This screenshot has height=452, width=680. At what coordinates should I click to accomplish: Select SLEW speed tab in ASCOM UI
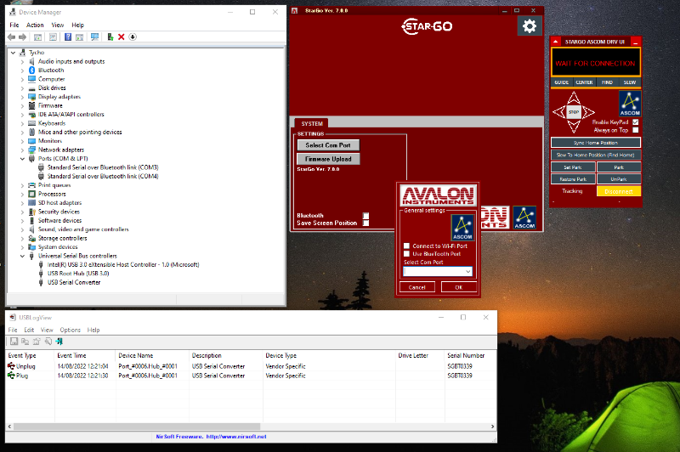coord(630,82)
